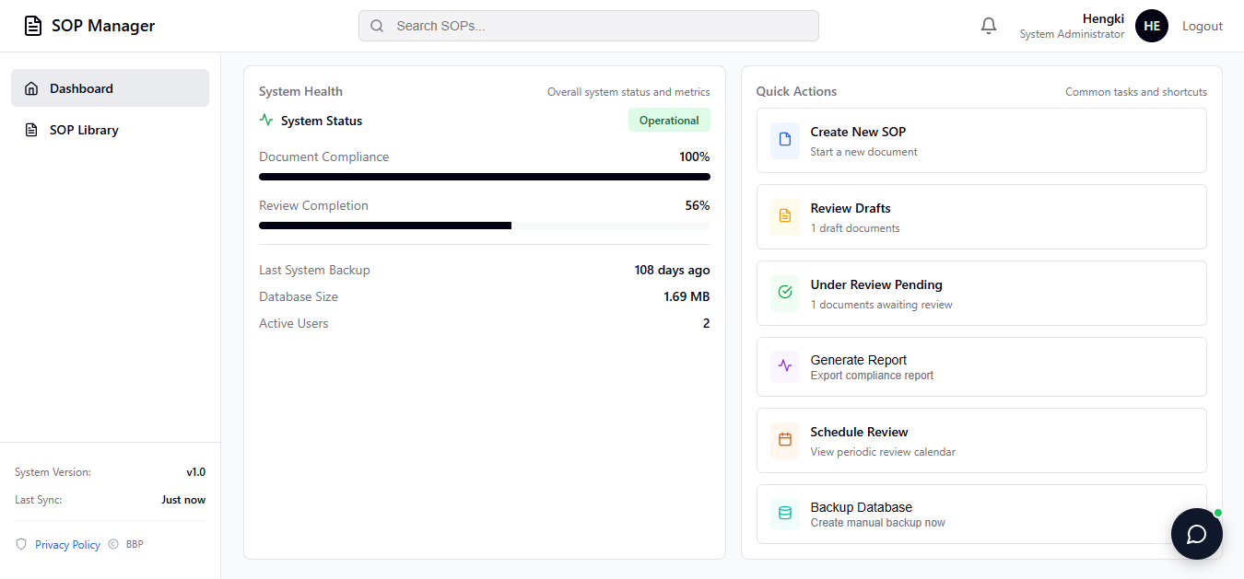Click the v1.0 system version value
Image resolution: width=1244 pixels, height=579 pixels.
tap(195, 472)
